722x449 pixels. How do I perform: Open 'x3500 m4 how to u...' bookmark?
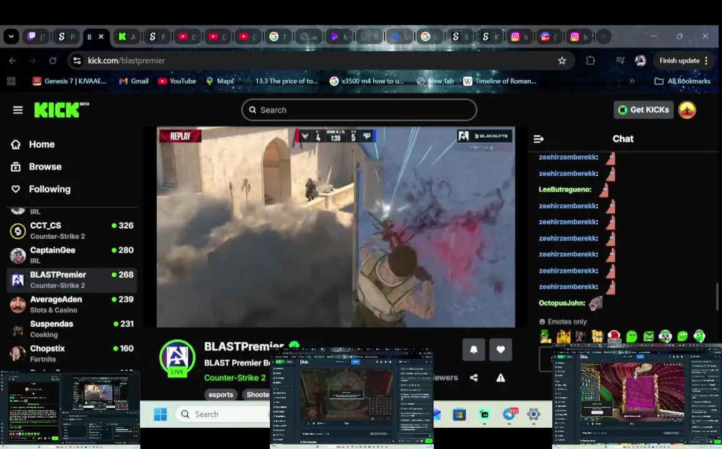[367, 81]
